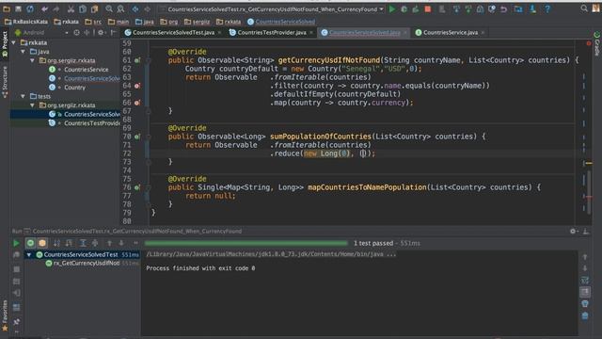Select the Country class in the project tree
602x339 pixels.
pyautogui.click(x=74, y=88)
